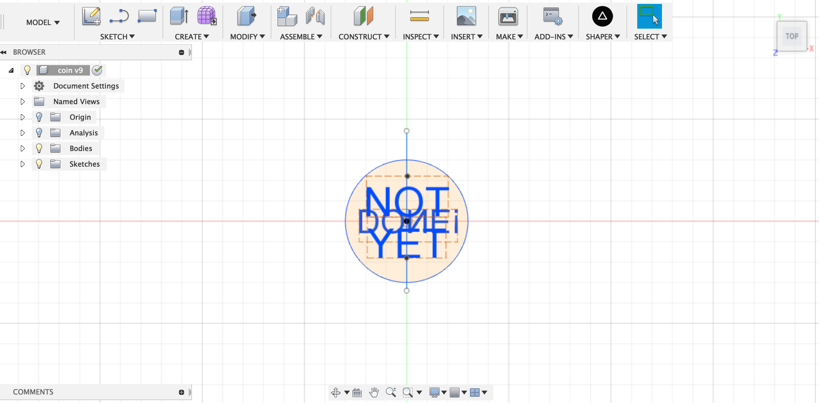Click the 3D Print make icon

coord(508,16)
